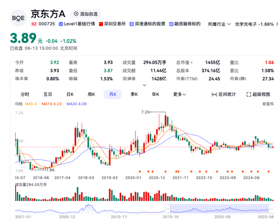Click 京东方A stock title
Image resolution: width=278 pixels, height=223 pixels.
coord(48,14)
